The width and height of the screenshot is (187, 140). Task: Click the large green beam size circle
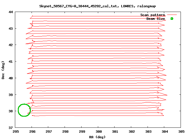tap(24, 110)
